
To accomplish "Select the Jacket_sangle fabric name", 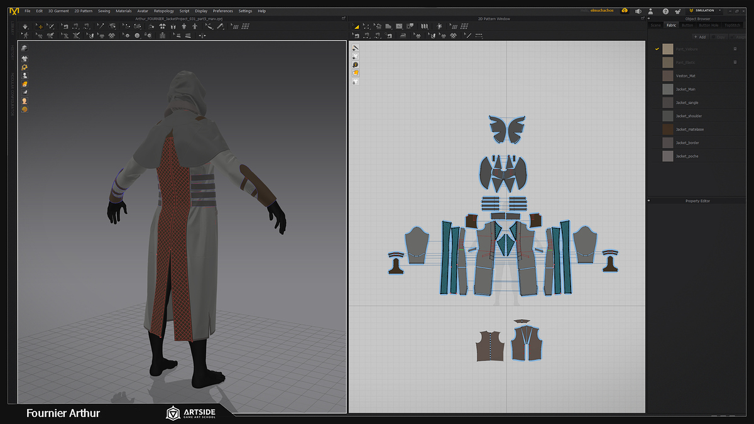I will pyautogui.click(x=687, y=102).
